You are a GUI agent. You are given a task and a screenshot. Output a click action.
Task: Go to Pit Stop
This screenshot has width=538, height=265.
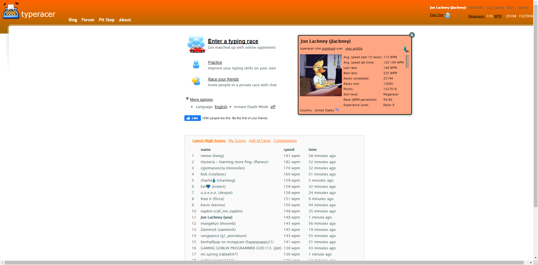106,20
